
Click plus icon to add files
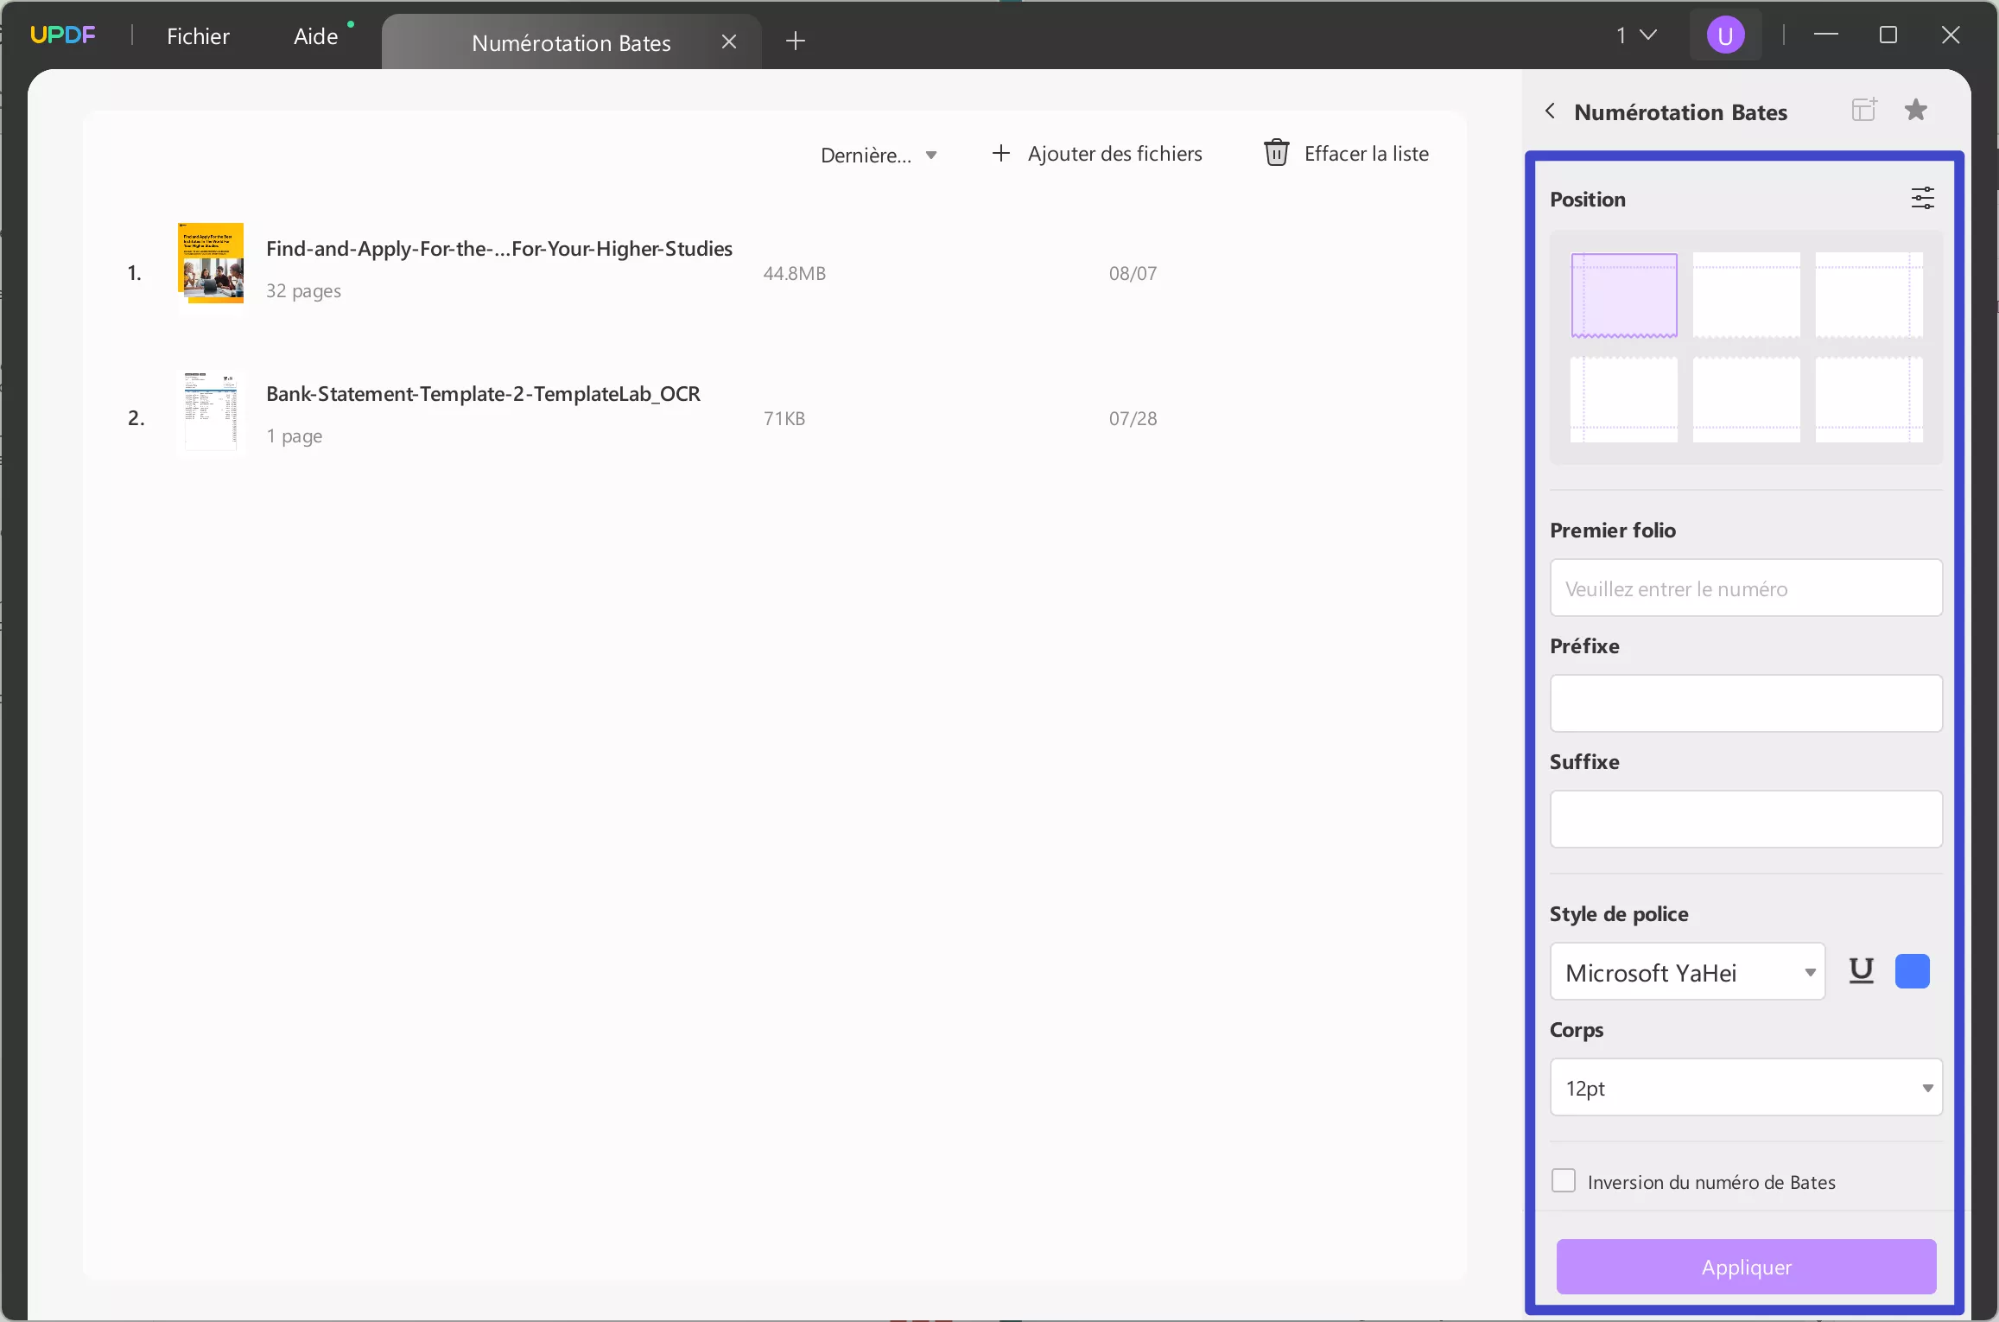click(x=1000, y=153)
